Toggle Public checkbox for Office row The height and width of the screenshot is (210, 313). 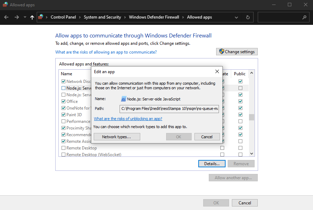(x=240, y=101)
